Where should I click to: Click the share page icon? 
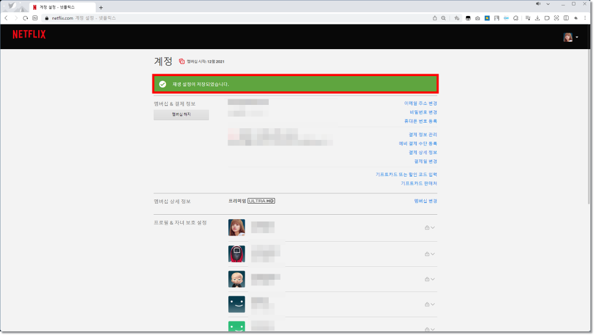(x=435, y=18)
